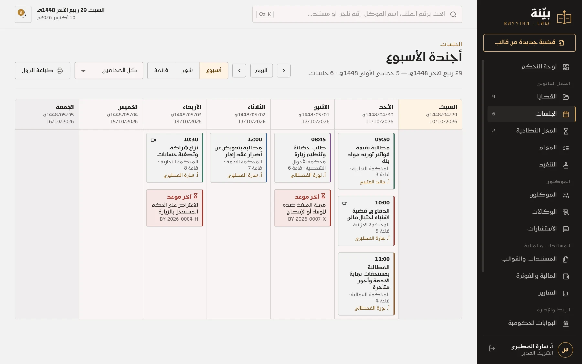Open the كل المحامين lawyer filter dropdown
Viewport: 582px width, 364px height.
[x=109, y=71]
